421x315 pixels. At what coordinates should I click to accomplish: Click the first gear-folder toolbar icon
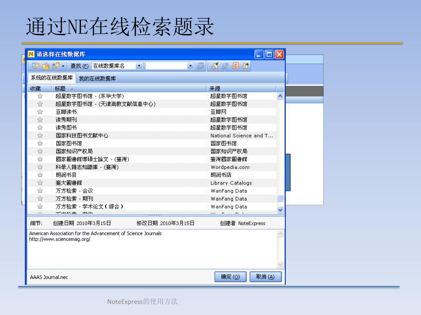[35, 66]
